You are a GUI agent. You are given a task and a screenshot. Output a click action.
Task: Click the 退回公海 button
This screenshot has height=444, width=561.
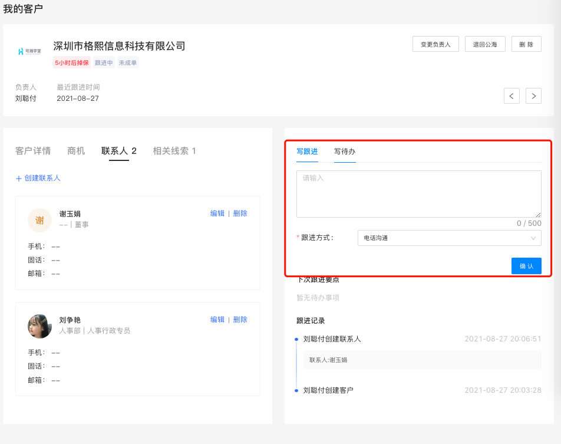pyautogui.click(x=485, y=44)
